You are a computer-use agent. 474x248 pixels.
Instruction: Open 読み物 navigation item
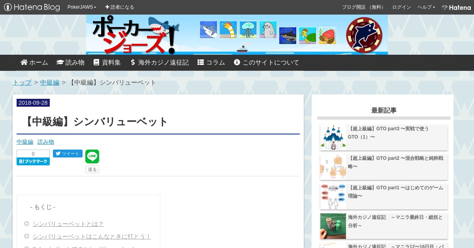[70, 63]
